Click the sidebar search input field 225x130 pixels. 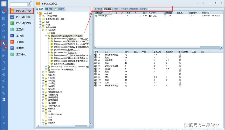coord(19,4)
